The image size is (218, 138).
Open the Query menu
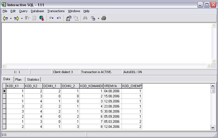pyautogui.click(x=23, y=11)
